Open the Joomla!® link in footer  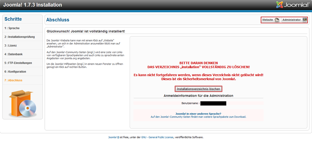(114, 137)
